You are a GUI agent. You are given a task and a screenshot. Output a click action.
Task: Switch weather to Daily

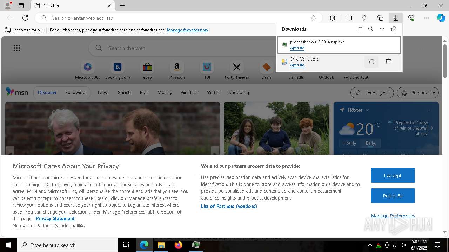pyautogui.click(x=370, y=143)
